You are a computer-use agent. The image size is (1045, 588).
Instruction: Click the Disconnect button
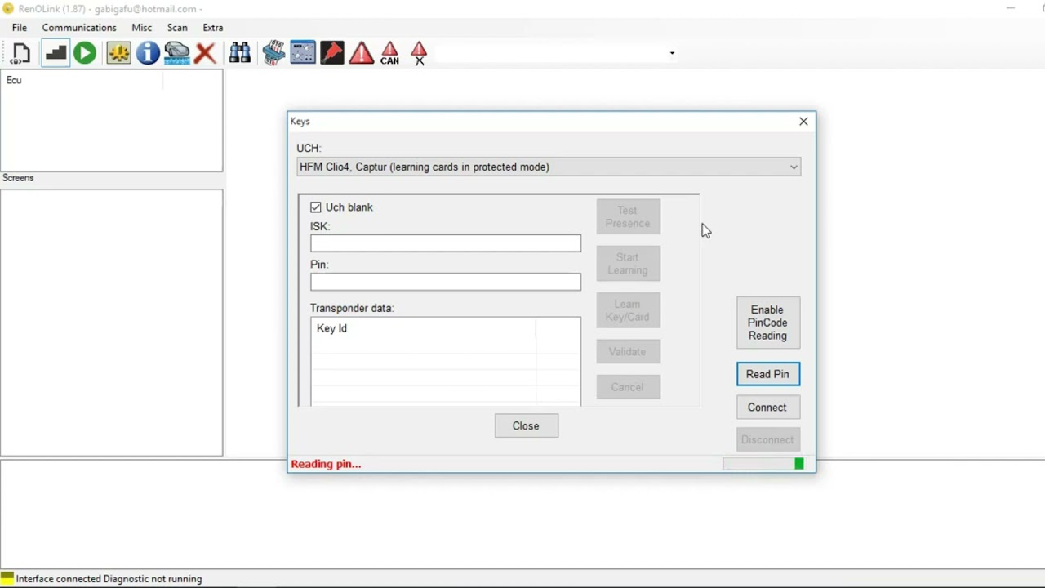coord(767,439)
